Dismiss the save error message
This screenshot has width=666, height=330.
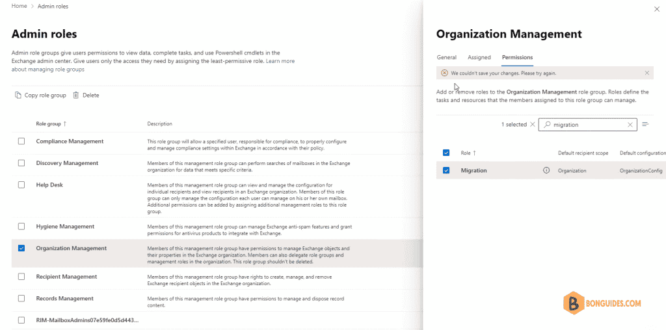click(x=647, y=73)
